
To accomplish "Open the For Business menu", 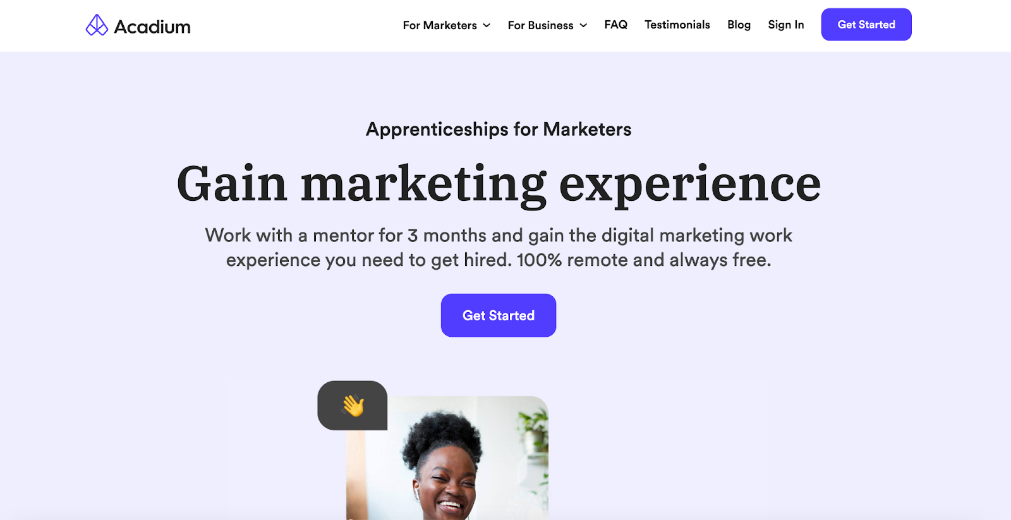I will coord(540,25).
